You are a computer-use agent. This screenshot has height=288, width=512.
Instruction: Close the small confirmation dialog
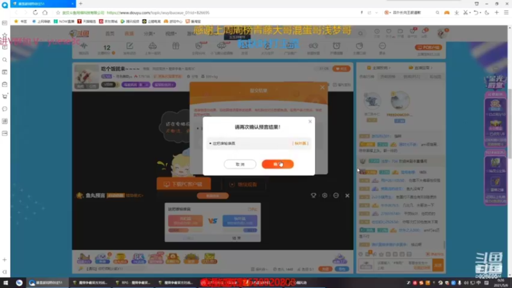pos(310,122)
